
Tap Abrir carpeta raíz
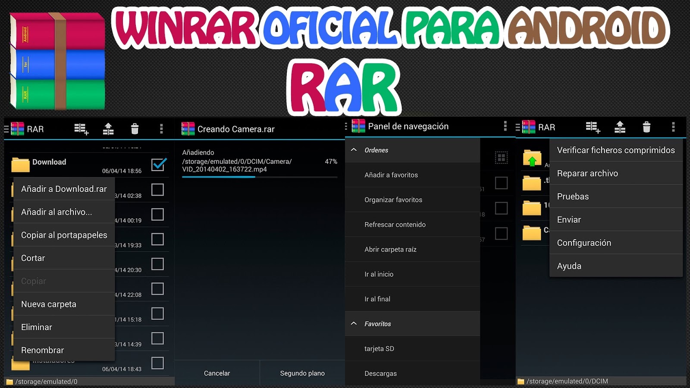[413, 249]
